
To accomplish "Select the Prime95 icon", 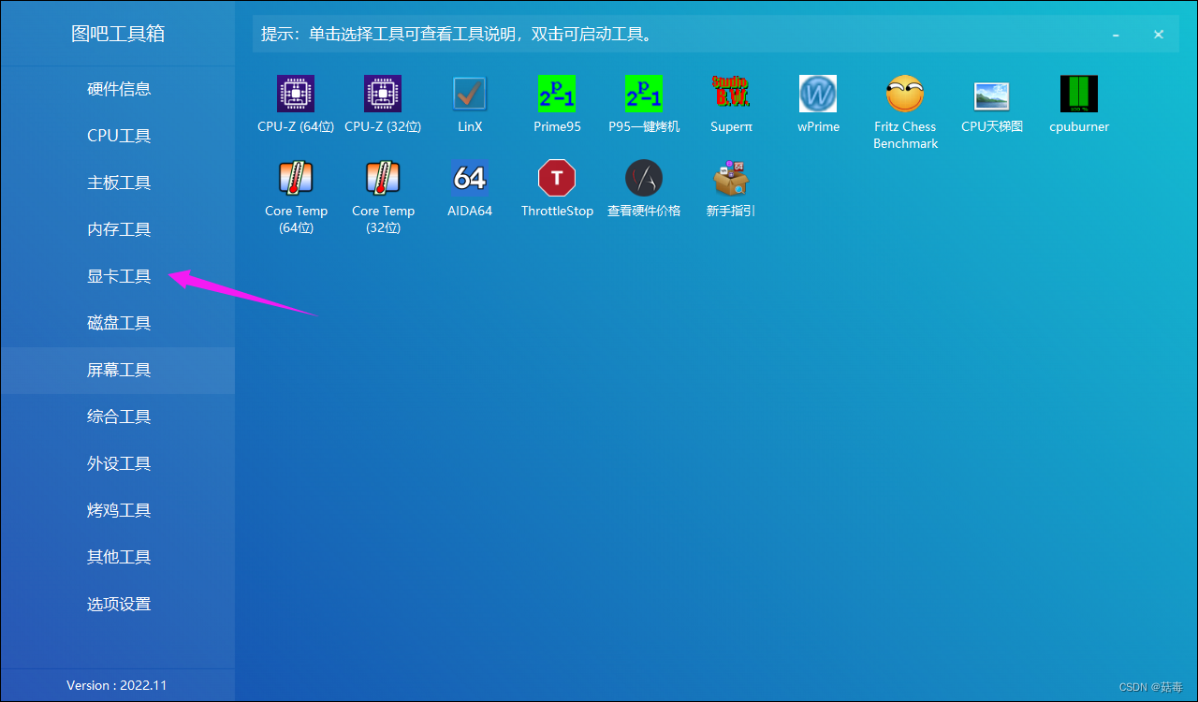I will [x=557, y=94].
